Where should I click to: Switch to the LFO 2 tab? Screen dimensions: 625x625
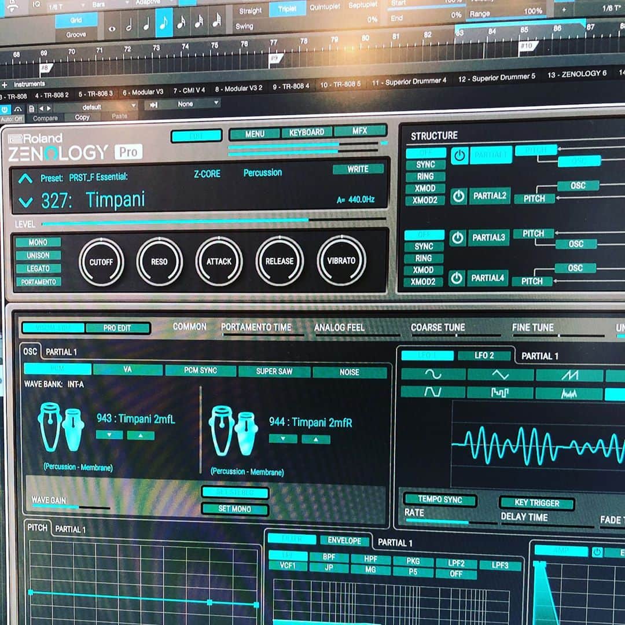click(484, 355)
